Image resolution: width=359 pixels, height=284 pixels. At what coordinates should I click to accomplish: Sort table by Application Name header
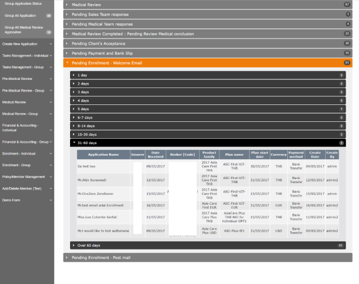coord(103,155)
